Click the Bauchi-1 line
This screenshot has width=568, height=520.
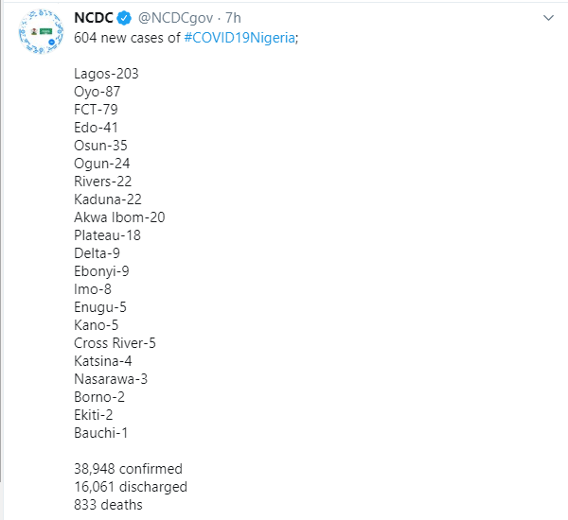100,433
